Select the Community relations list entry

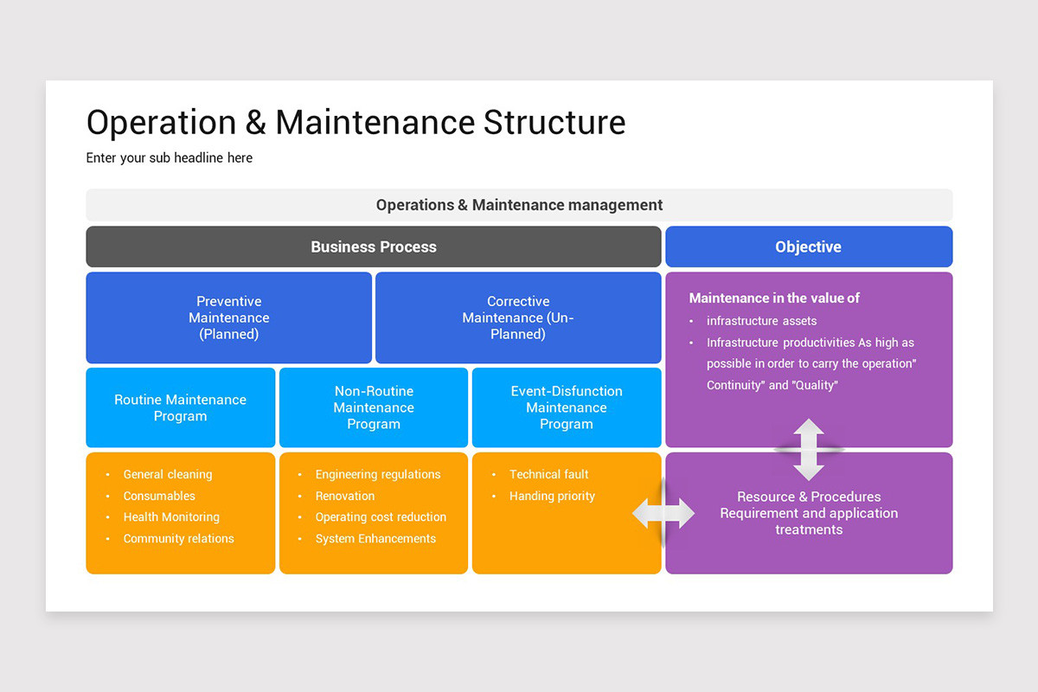pos(179,538)
